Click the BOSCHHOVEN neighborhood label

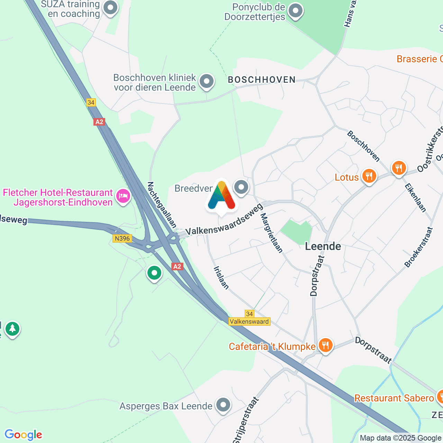click(x=262, y=80)
